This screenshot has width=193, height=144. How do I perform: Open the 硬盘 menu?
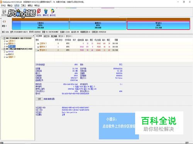tap(10, 5)
